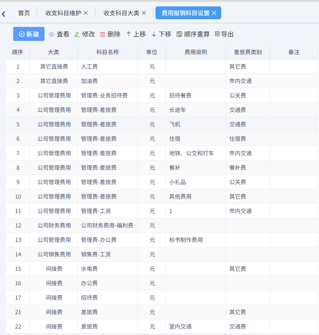The width and height of the screenshot is (319, 335).
Task: Click the 删除 trash icon
Action: point(103,35)
